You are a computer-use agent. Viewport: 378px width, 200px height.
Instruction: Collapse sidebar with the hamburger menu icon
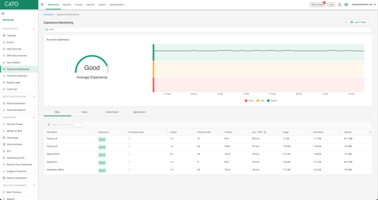(4, 14)
